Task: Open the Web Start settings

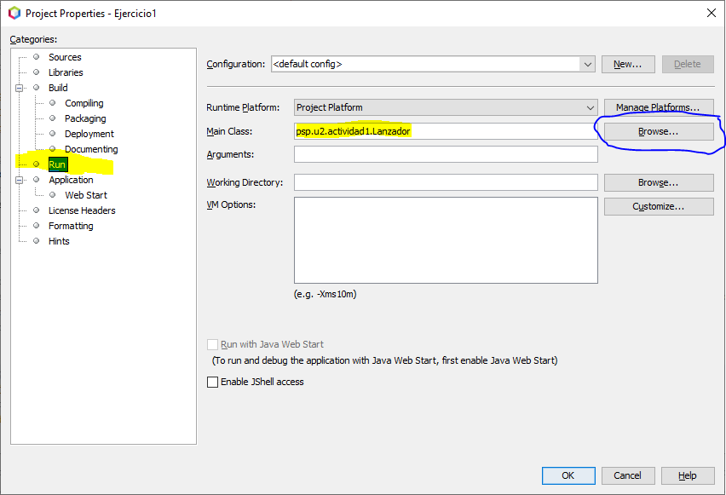Action: click(85, 195)
